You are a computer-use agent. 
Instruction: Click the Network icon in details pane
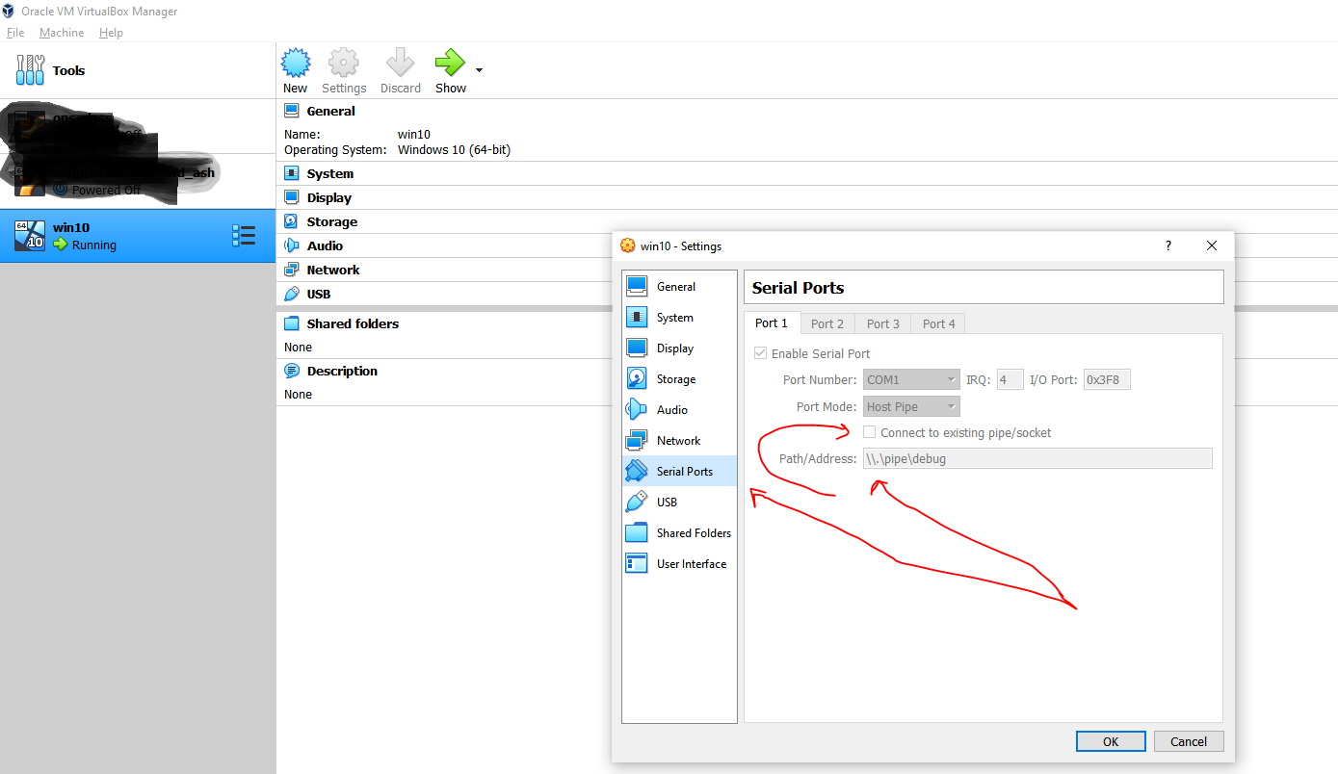click(292, 270)
